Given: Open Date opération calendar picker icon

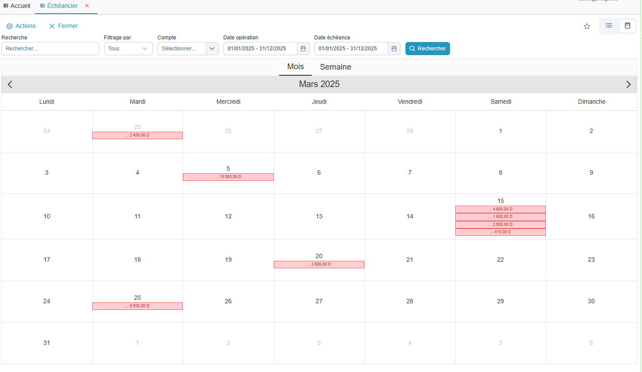Looking at the screenshot, I should (303, 49).
